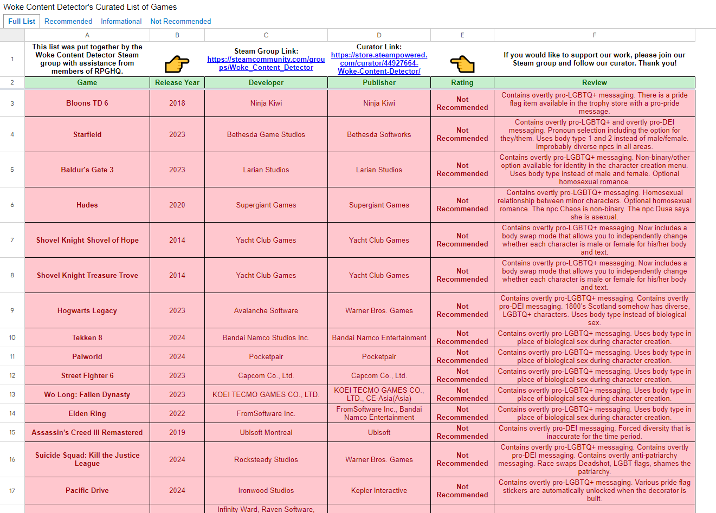Image resolution: width=716 pixels, height=513 pixels.
Task: Click the Game column heading cell
Action: click(x=87, y=83)
